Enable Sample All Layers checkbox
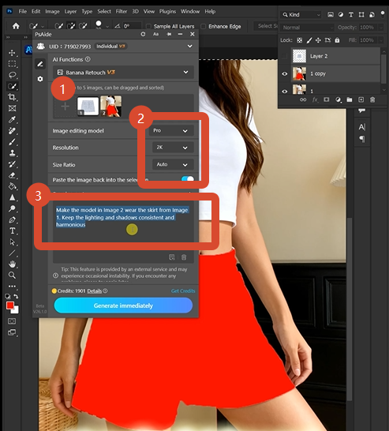 point(148,26)
